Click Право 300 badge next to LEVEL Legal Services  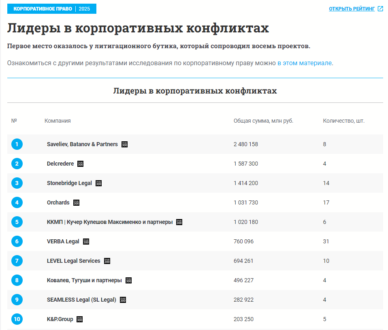point(107,261)
